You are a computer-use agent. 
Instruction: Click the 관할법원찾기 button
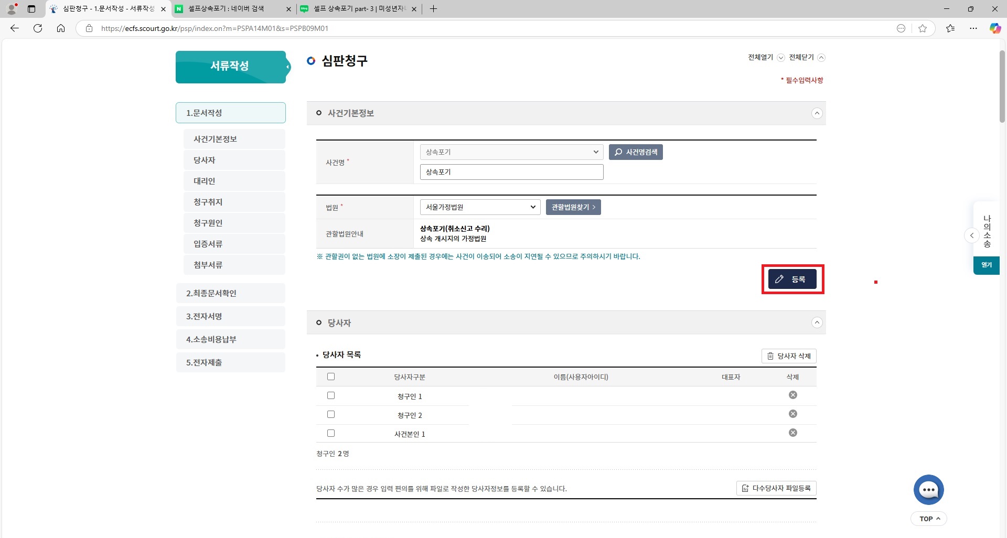point(573,207)
